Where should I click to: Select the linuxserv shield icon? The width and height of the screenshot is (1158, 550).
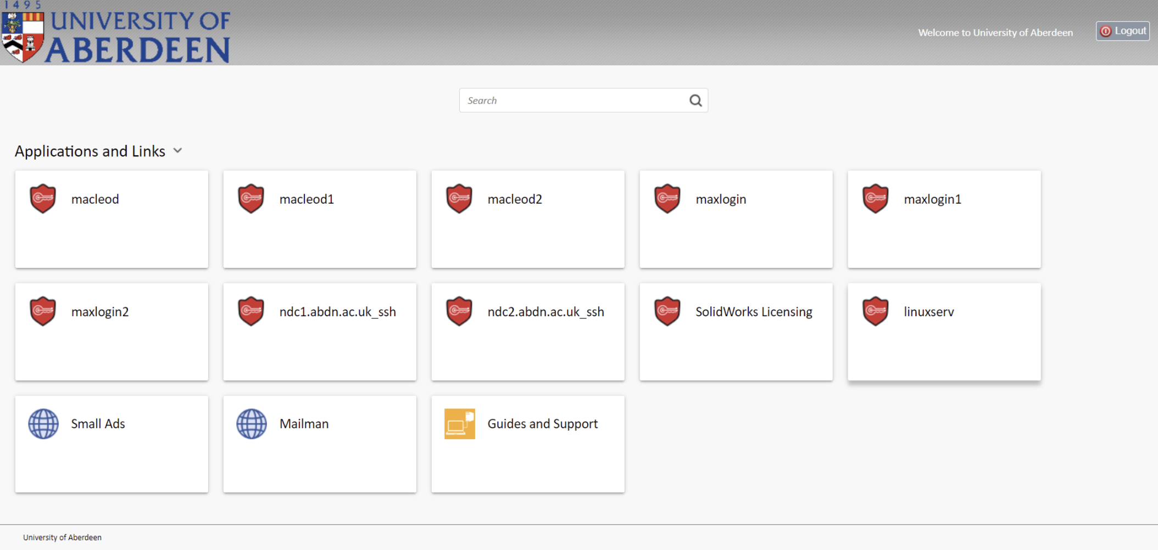tap(876, 311)
